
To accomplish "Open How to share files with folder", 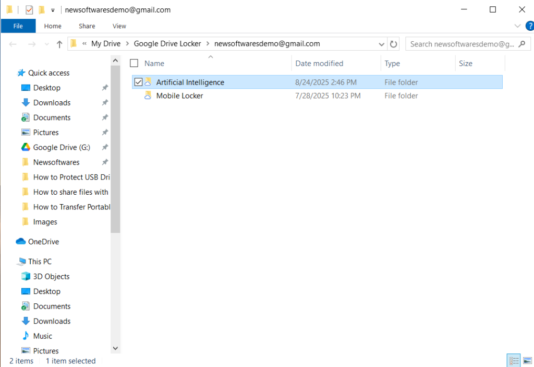I will click(x=70, y=192).
